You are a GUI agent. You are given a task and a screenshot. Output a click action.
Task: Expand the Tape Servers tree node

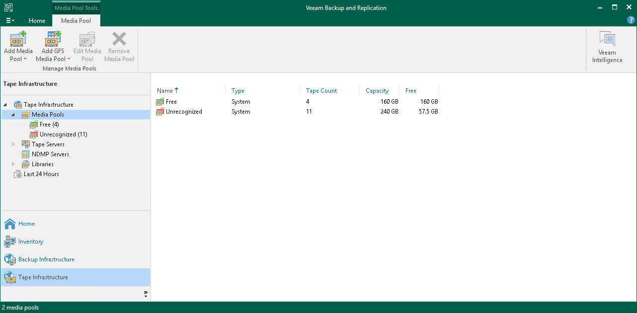pyautogui.click(x=13, y=144)
